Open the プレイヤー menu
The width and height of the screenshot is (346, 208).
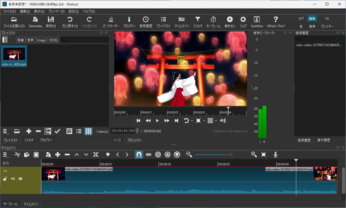(x=57, y=11)
